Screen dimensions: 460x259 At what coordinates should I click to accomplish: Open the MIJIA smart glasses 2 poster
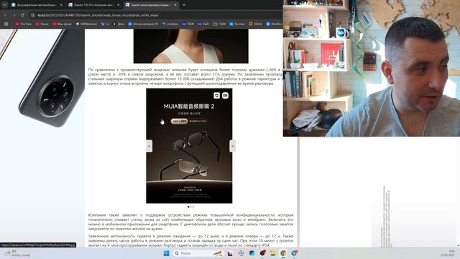pos(189,145)
